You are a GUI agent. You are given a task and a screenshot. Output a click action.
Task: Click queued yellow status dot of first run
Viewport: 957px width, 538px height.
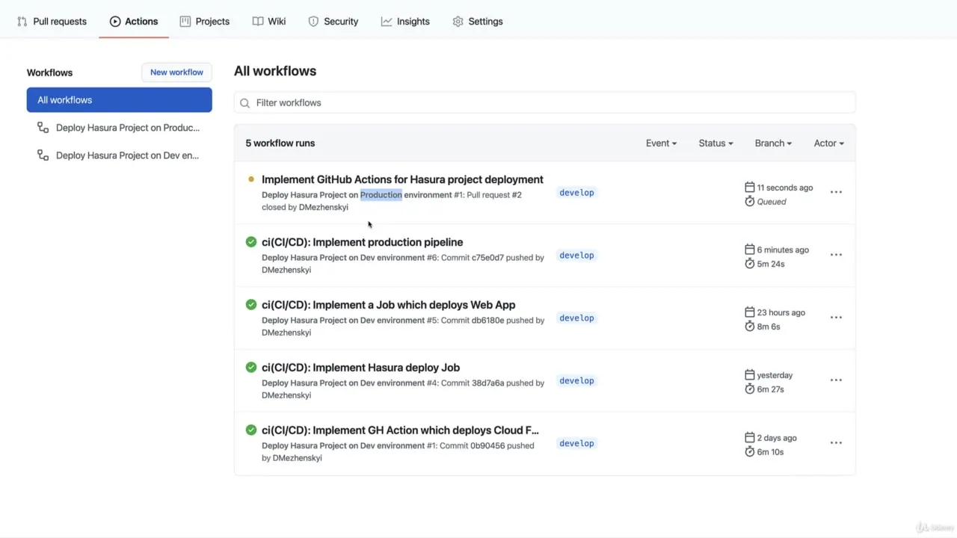click(x=251, y=179)
